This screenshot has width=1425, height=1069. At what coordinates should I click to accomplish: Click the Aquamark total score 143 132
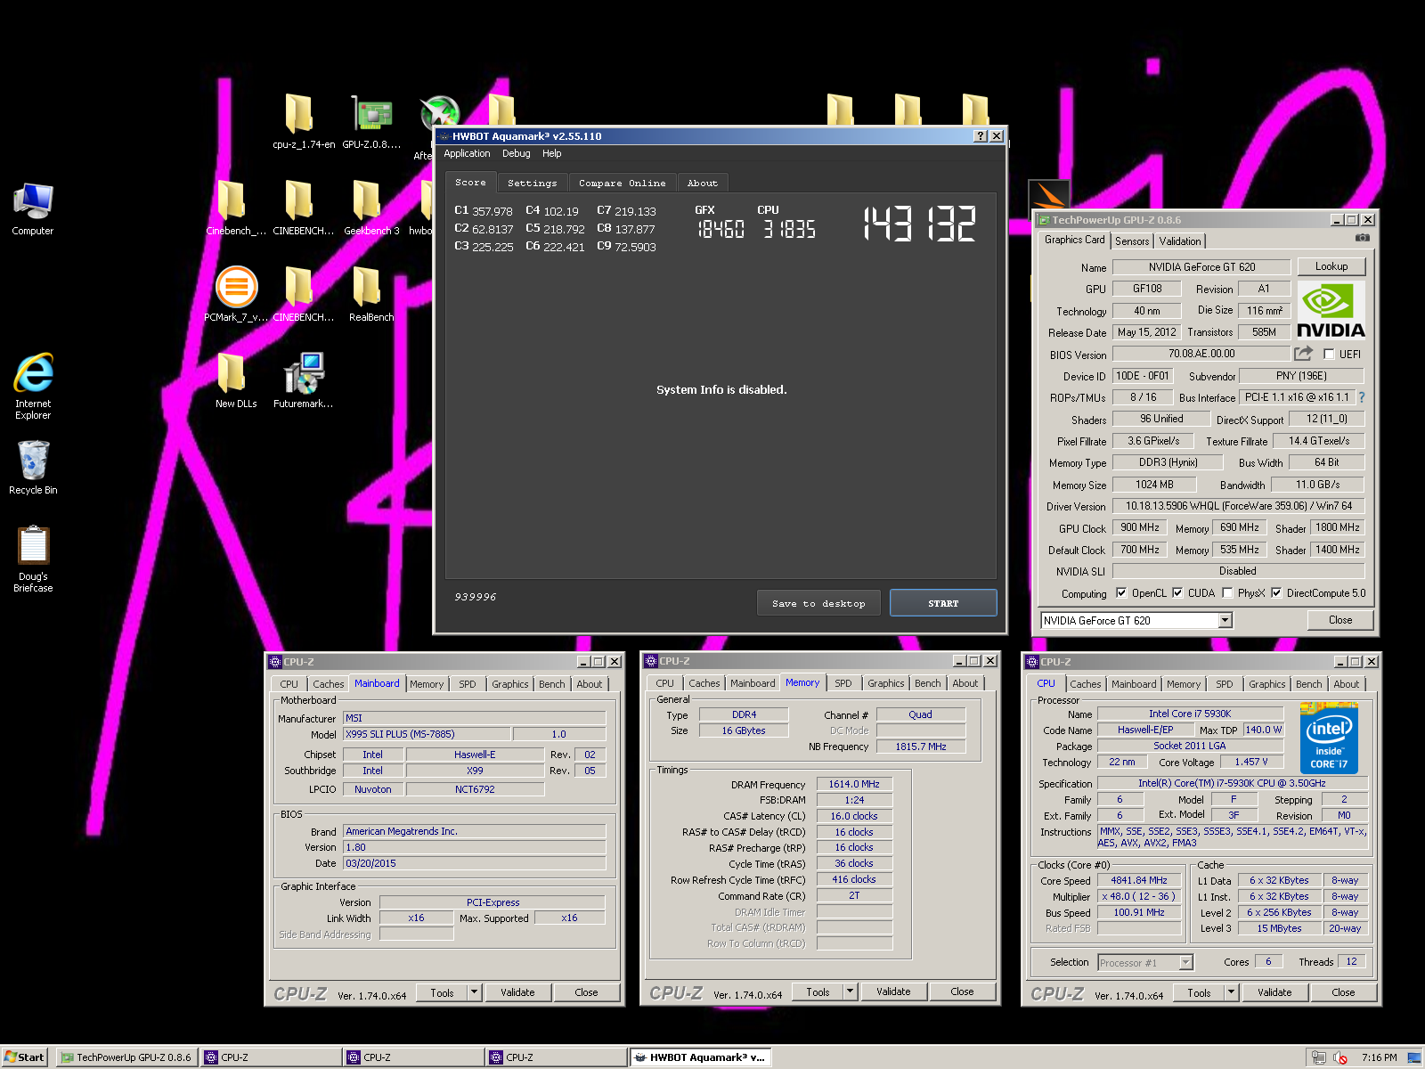click(x=919, y=224)
